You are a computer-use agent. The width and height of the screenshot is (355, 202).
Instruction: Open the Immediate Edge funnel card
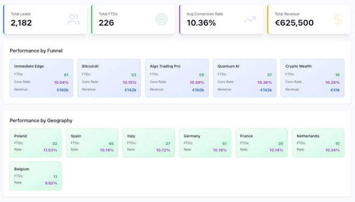pos(41,78)
